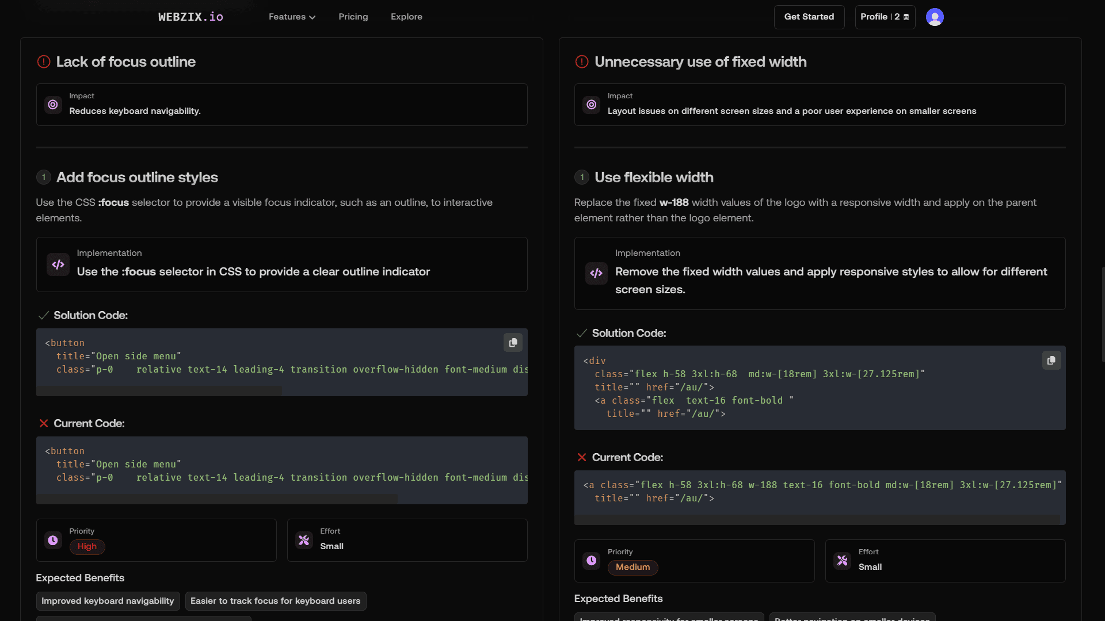
Task: Click the step 1 badge for Use flexible width
Action: coord(582,177)
